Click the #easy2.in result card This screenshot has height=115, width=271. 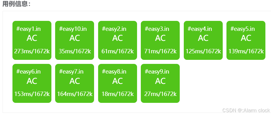[117, 40]
